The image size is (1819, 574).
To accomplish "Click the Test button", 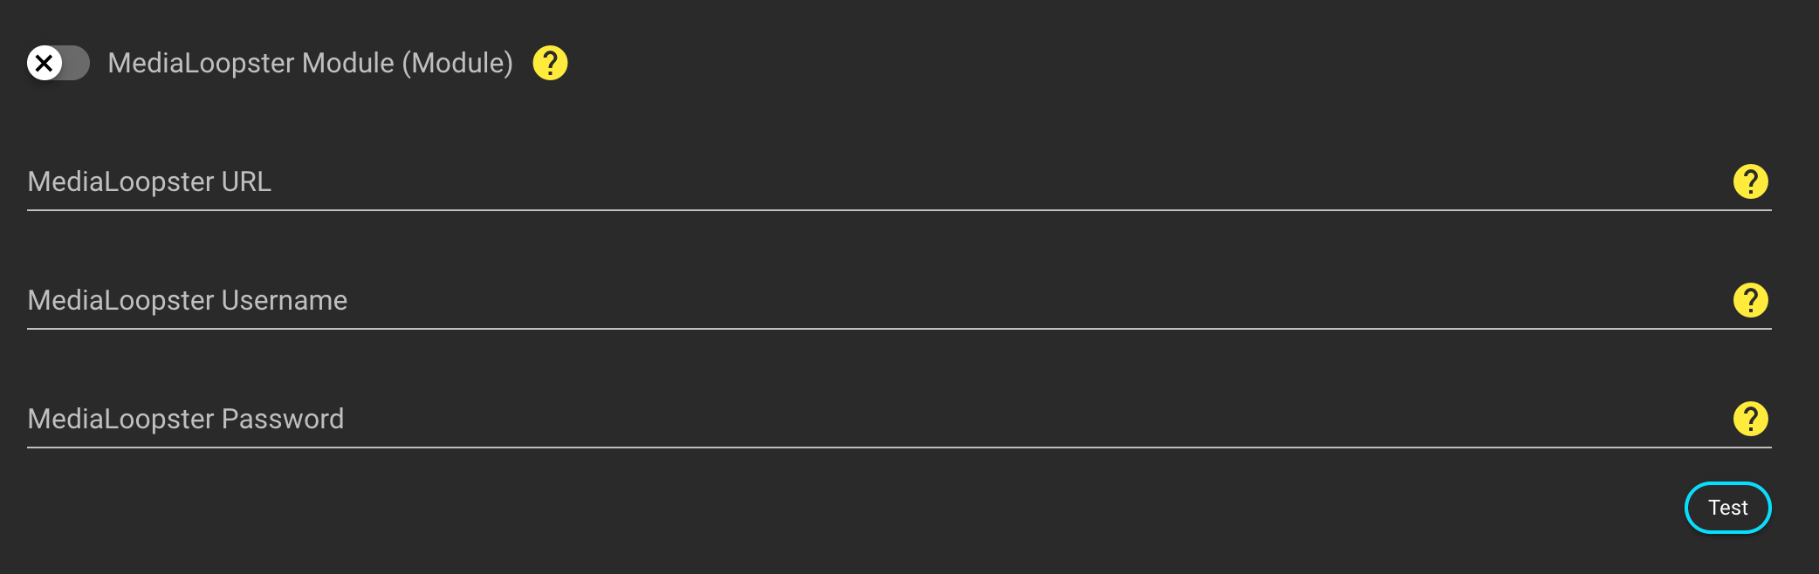I will (1727, 508).
